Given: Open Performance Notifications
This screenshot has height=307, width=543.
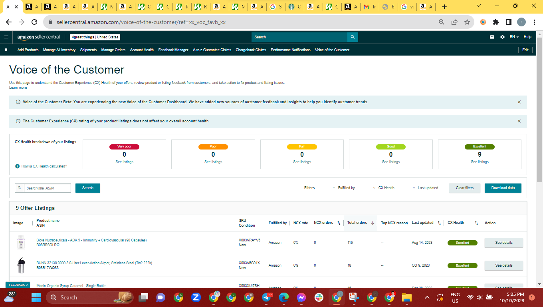Looking at the screenshot, I should [x=291, y=50].
